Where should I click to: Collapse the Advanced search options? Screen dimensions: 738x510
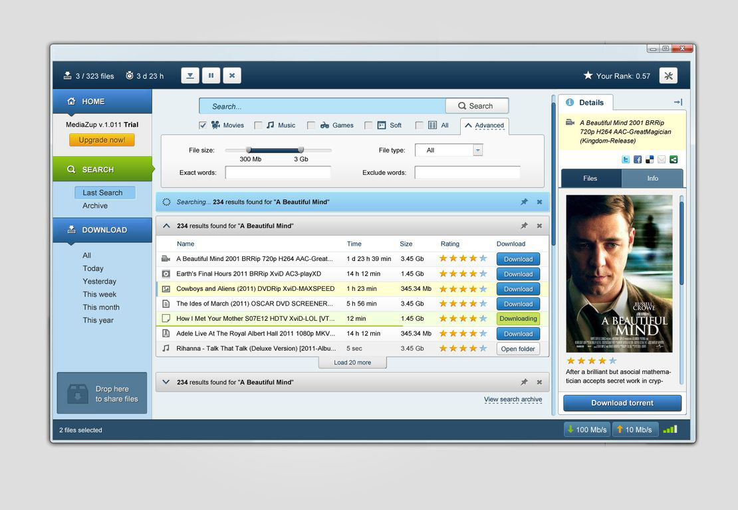point(484,125)
